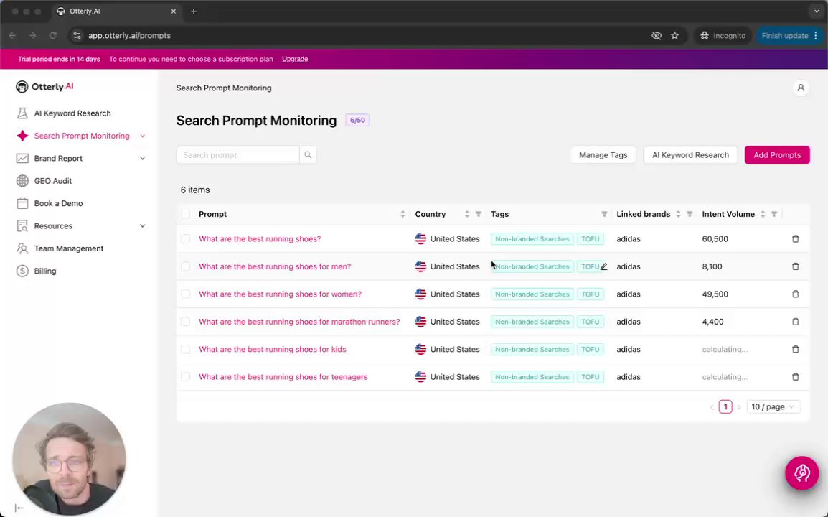
Task: Click the GEO Audit globe icon
Action: point(22,181)
